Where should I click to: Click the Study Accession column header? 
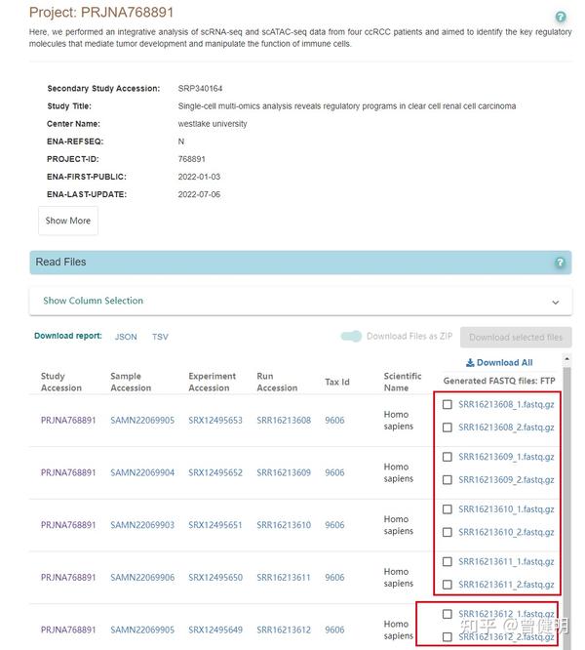[x=61, y=383]
